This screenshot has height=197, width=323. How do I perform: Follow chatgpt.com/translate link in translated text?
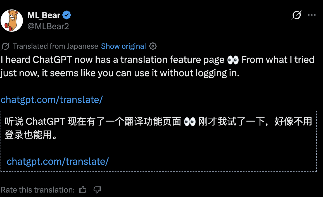click(x=52, y=99)
